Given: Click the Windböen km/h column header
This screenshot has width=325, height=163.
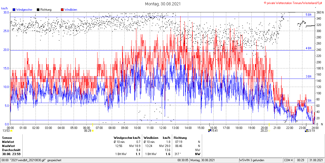Looking at the screenshot, I should [x=157, y=138].
